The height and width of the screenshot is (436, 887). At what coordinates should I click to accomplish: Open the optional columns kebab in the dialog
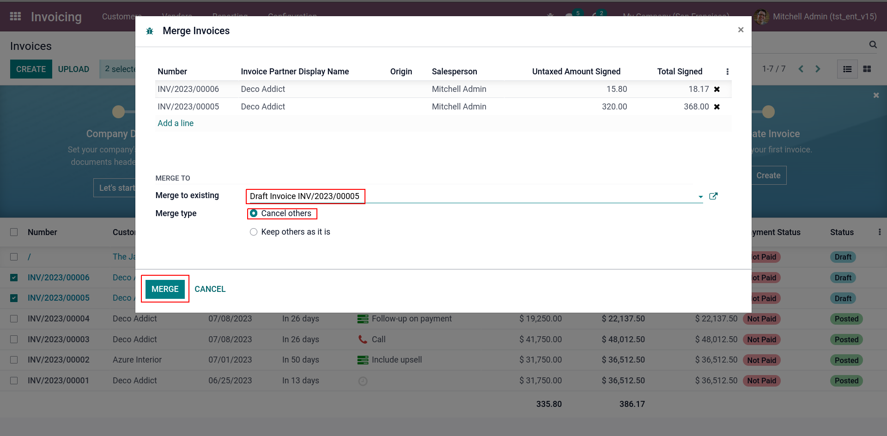pyautogui.click(x=727, y=72)
